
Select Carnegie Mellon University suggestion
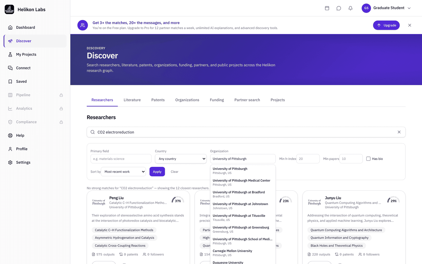(x=243, y=253)
